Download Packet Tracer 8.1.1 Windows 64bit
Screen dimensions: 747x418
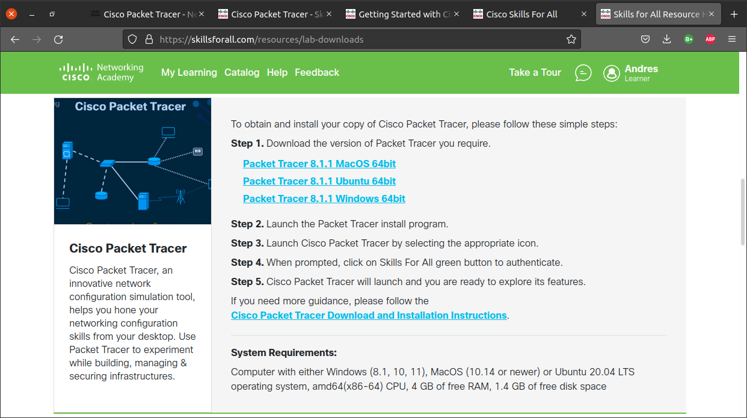tap(324, 198)
